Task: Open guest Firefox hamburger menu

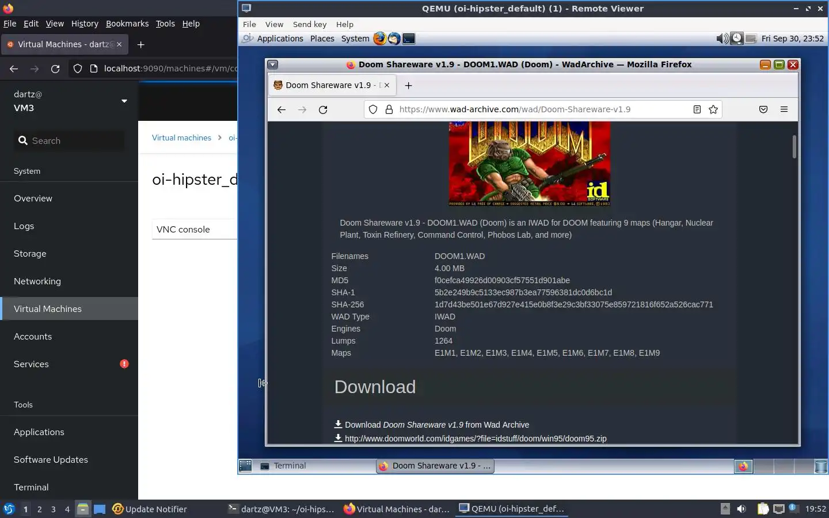Action: point(784,109)
